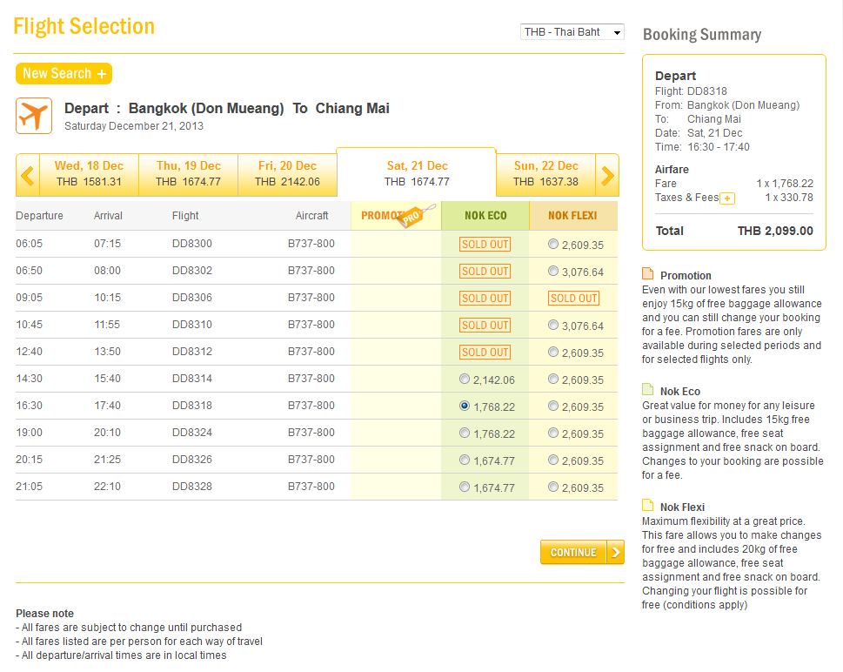The width and height of the screenshot is (843, 672).
Task: Select Nok Eco 2,142.06 for DD8314
Action: pyautogui.click(x=465, y=379)
